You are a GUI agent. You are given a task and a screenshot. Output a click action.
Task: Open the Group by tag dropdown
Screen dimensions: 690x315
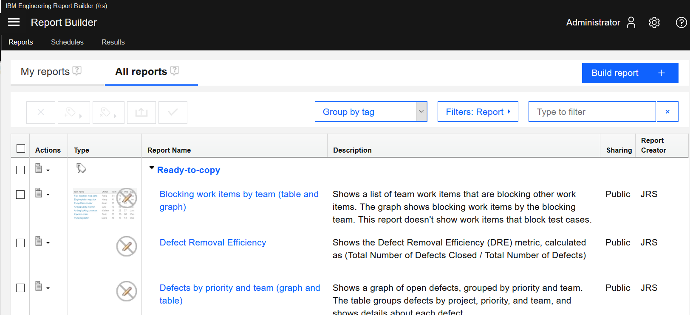point(371,112)
